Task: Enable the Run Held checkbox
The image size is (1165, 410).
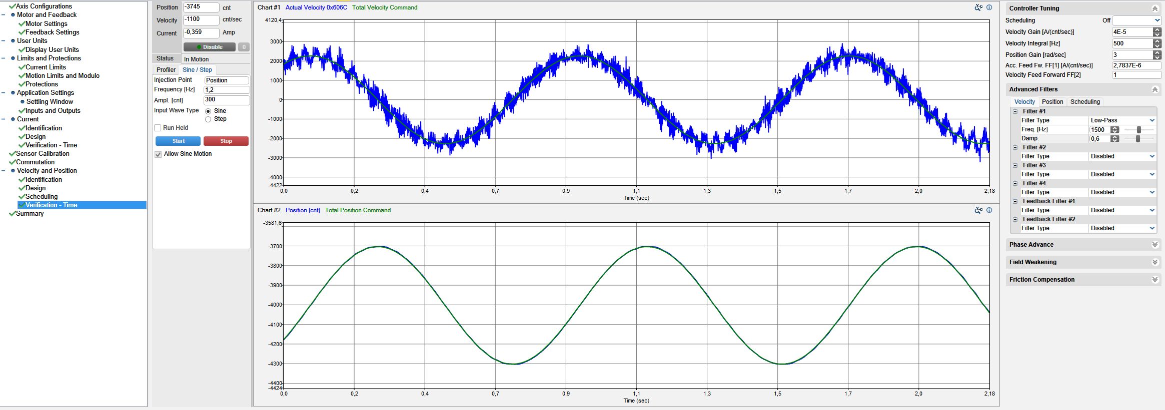Action: (x=158, y=128)
